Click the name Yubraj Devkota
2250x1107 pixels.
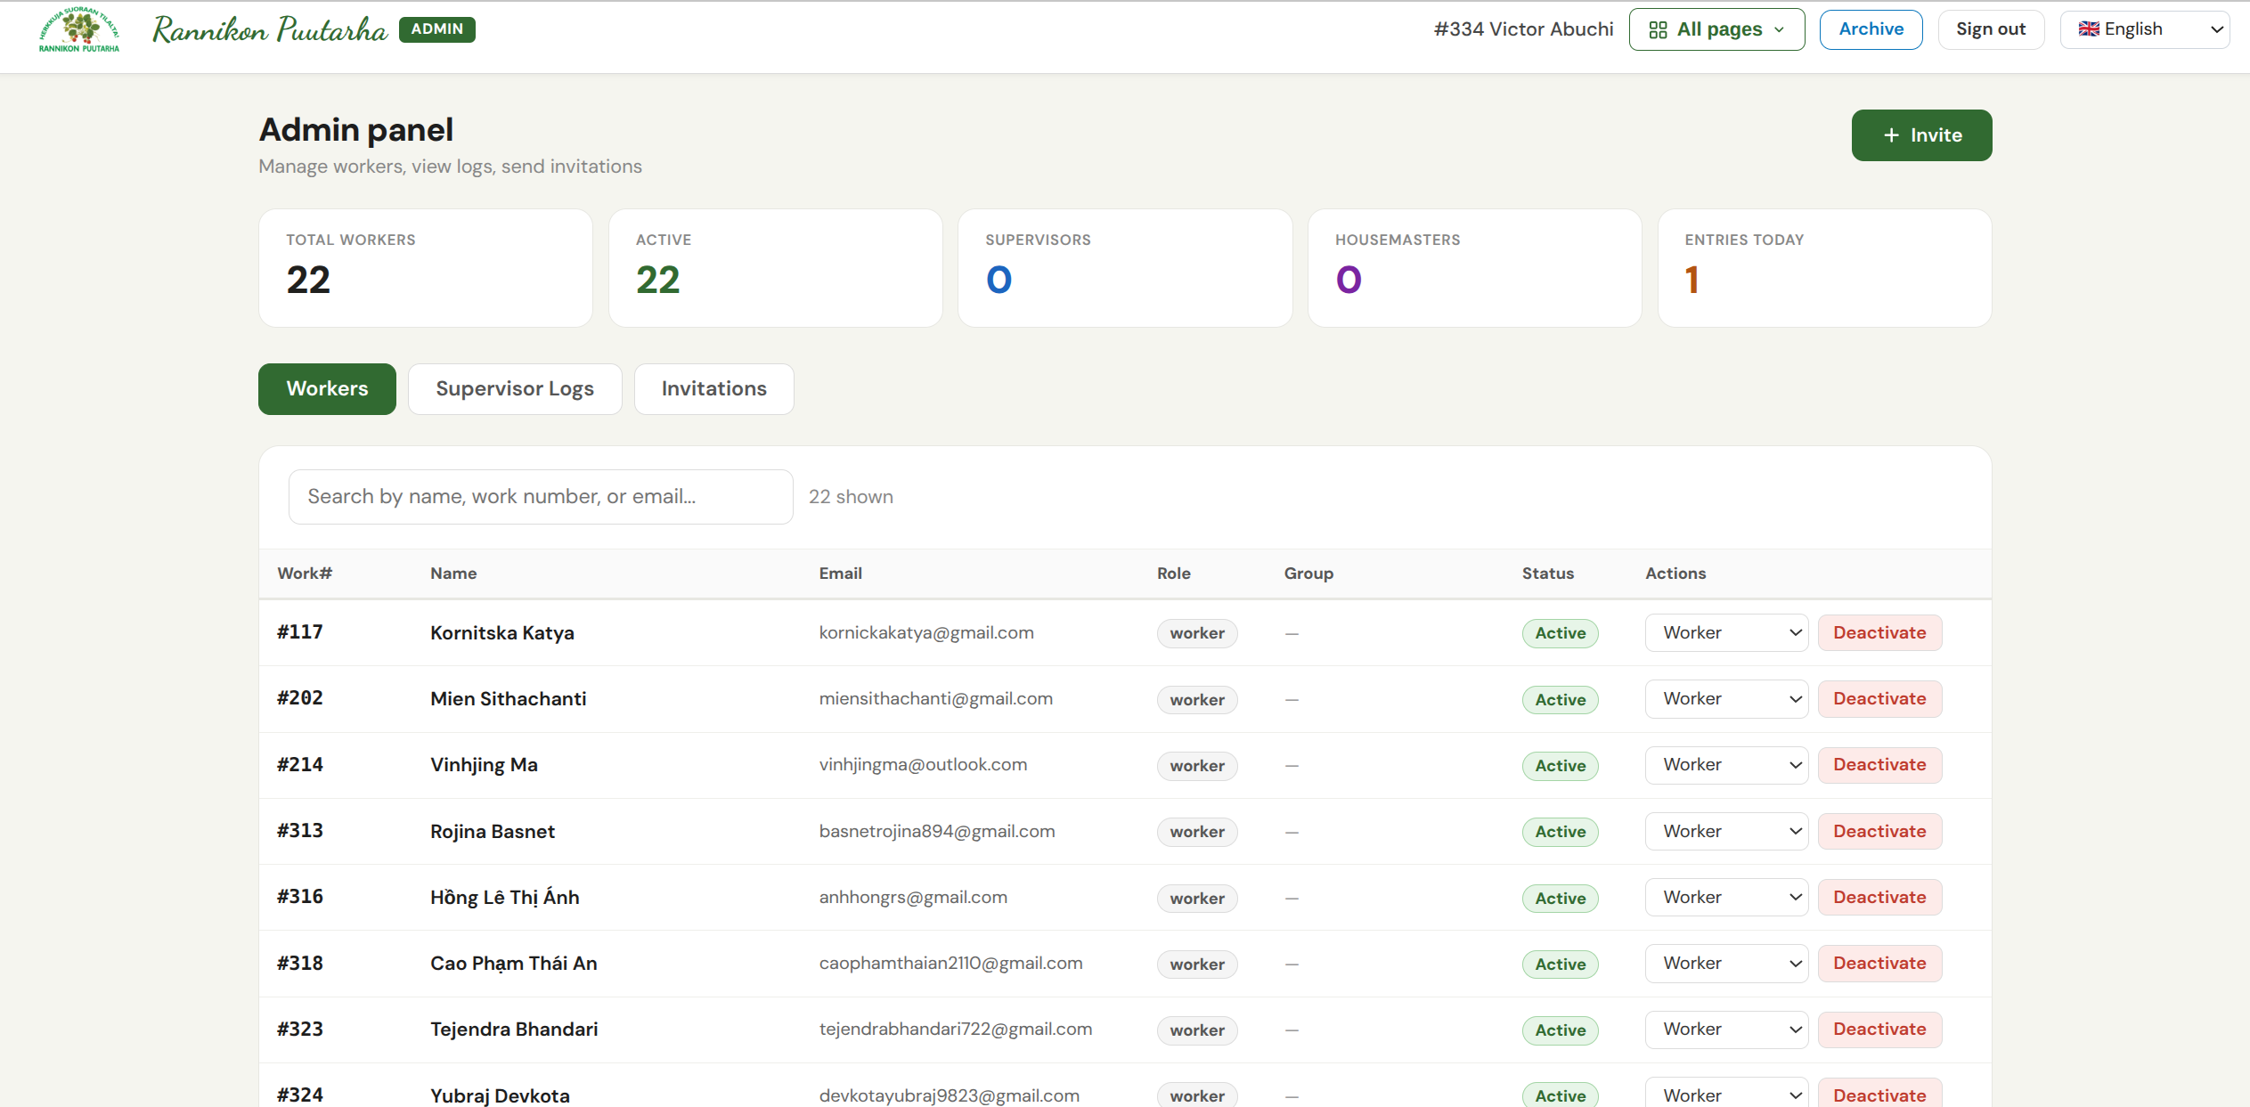(x=500, y=1095)
